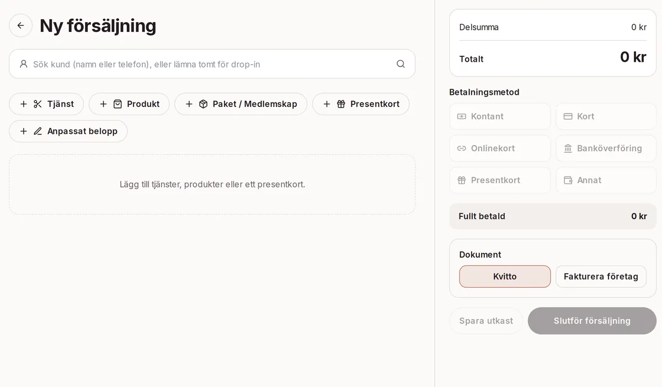662x387 pixels.
Task: Click the cash icon on Kontant
Action: pyautogui.click(x=462, y=116)
